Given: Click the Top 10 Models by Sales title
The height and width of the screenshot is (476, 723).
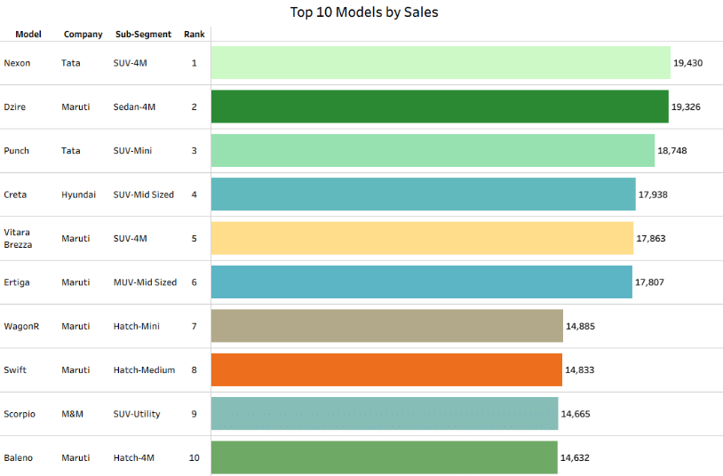Looking at the screenshot, I should click(364, 12).
